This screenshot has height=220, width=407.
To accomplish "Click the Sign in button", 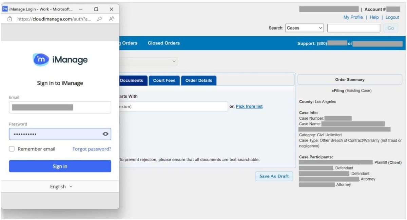I will click(60, 166).
